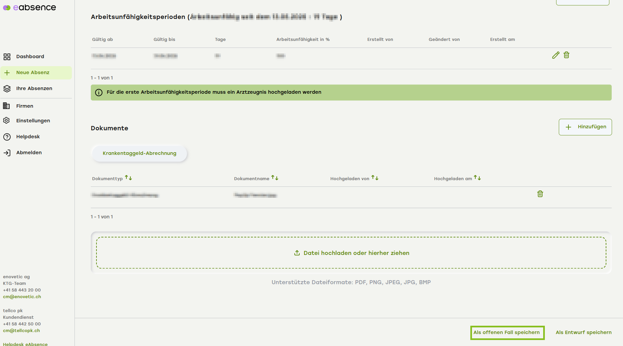Viewport: 623px width, 346px height.
Task: Open Neue Absenz in sidebar
Action: click(x=33, y=73)
